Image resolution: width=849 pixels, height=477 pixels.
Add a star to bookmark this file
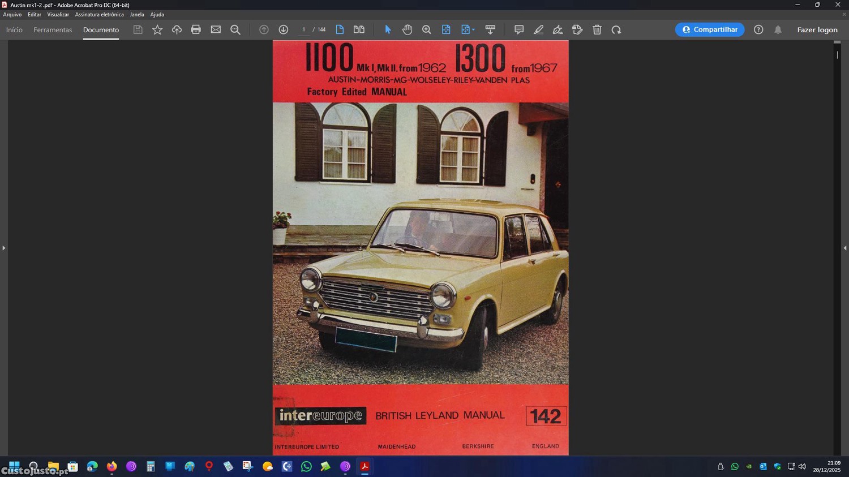[157, 30]
